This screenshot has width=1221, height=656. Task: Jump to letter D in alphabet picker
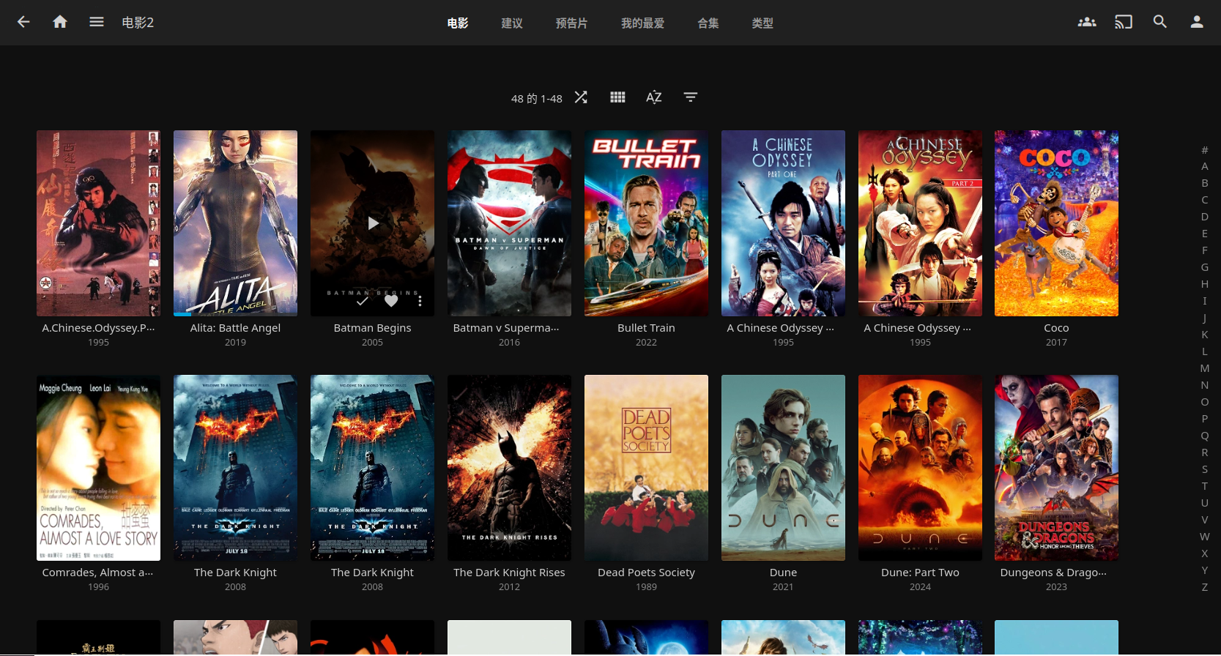(1204, 217)
